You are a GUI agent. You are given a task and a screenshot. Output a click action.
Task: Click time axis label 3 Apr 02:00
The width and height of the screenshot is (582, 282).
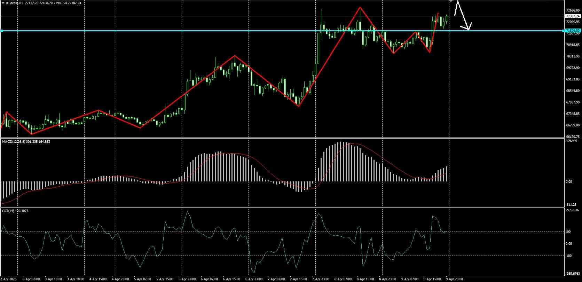pos(30,279)
